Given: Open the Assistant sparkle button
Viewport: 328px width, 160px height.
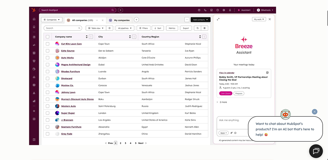Looking at the screenshot, I should coord(244,10).
